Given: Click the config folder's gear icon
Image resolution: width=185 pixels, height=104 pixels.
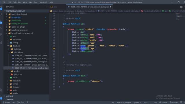Looking at the screenshot, I should point(11,43).
